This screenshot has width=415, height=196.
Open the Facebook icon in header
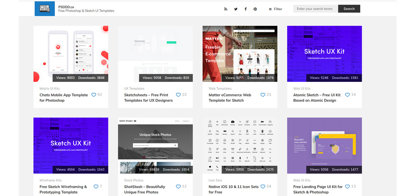(246, 9)
